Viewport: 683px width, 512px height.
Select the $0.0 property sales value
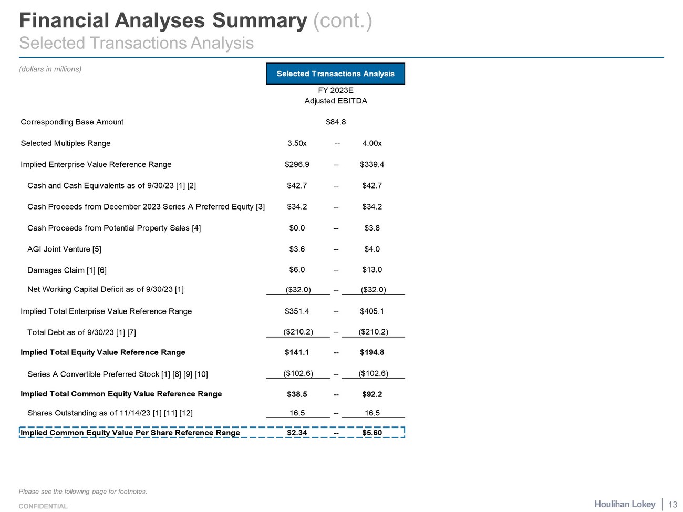click(297, 228)
